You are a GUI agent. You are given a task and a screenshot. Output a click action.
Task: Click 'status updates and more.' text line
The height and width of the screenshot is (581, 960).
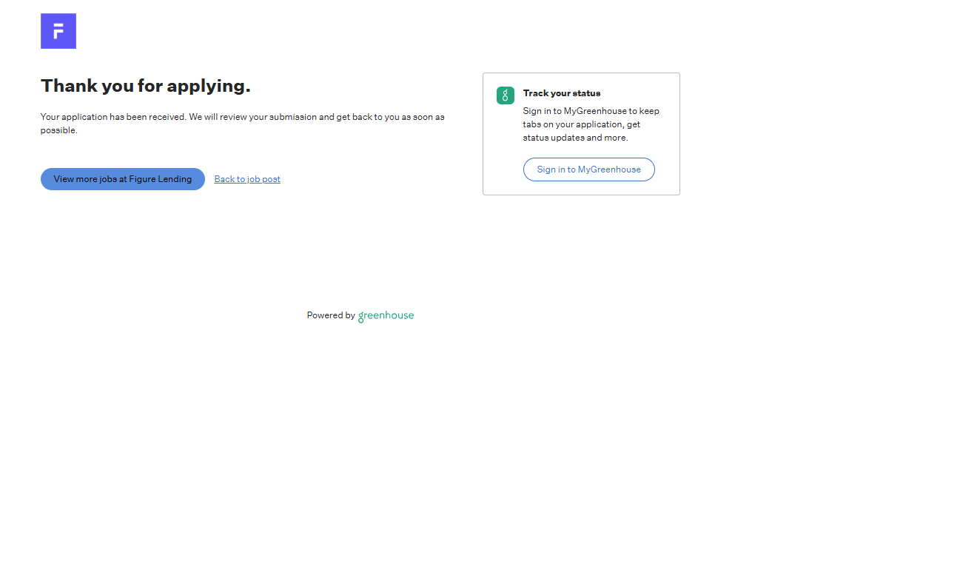coord(575,138)
